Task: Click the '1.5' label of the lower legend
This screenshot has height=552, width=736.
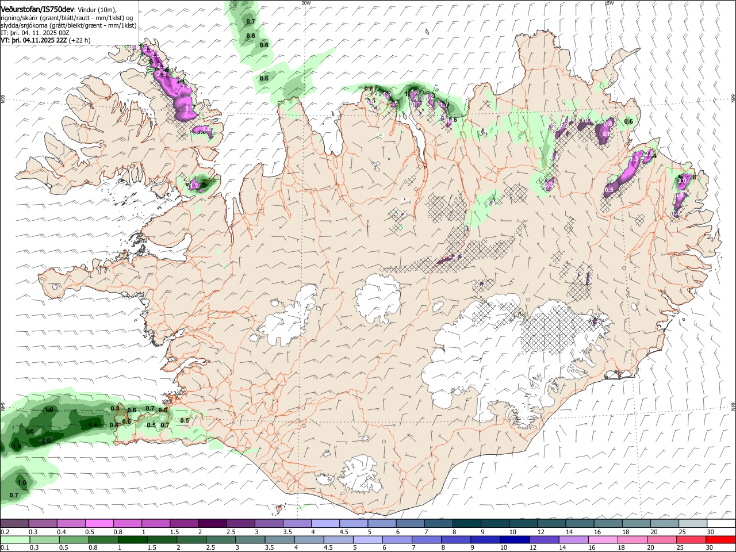Action: coord(152,549)
